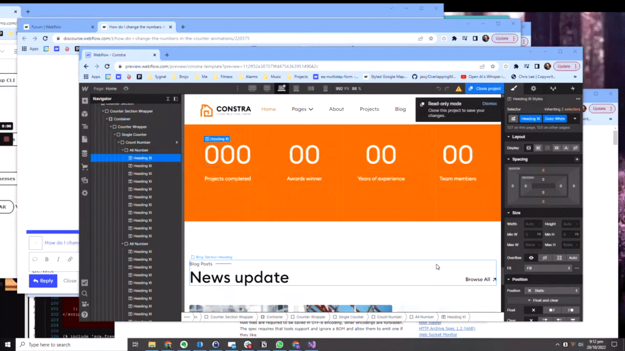Viewport: 625px width, 351px height.
Task: Switch to tablet preview mode
Action: coord(296,88)
